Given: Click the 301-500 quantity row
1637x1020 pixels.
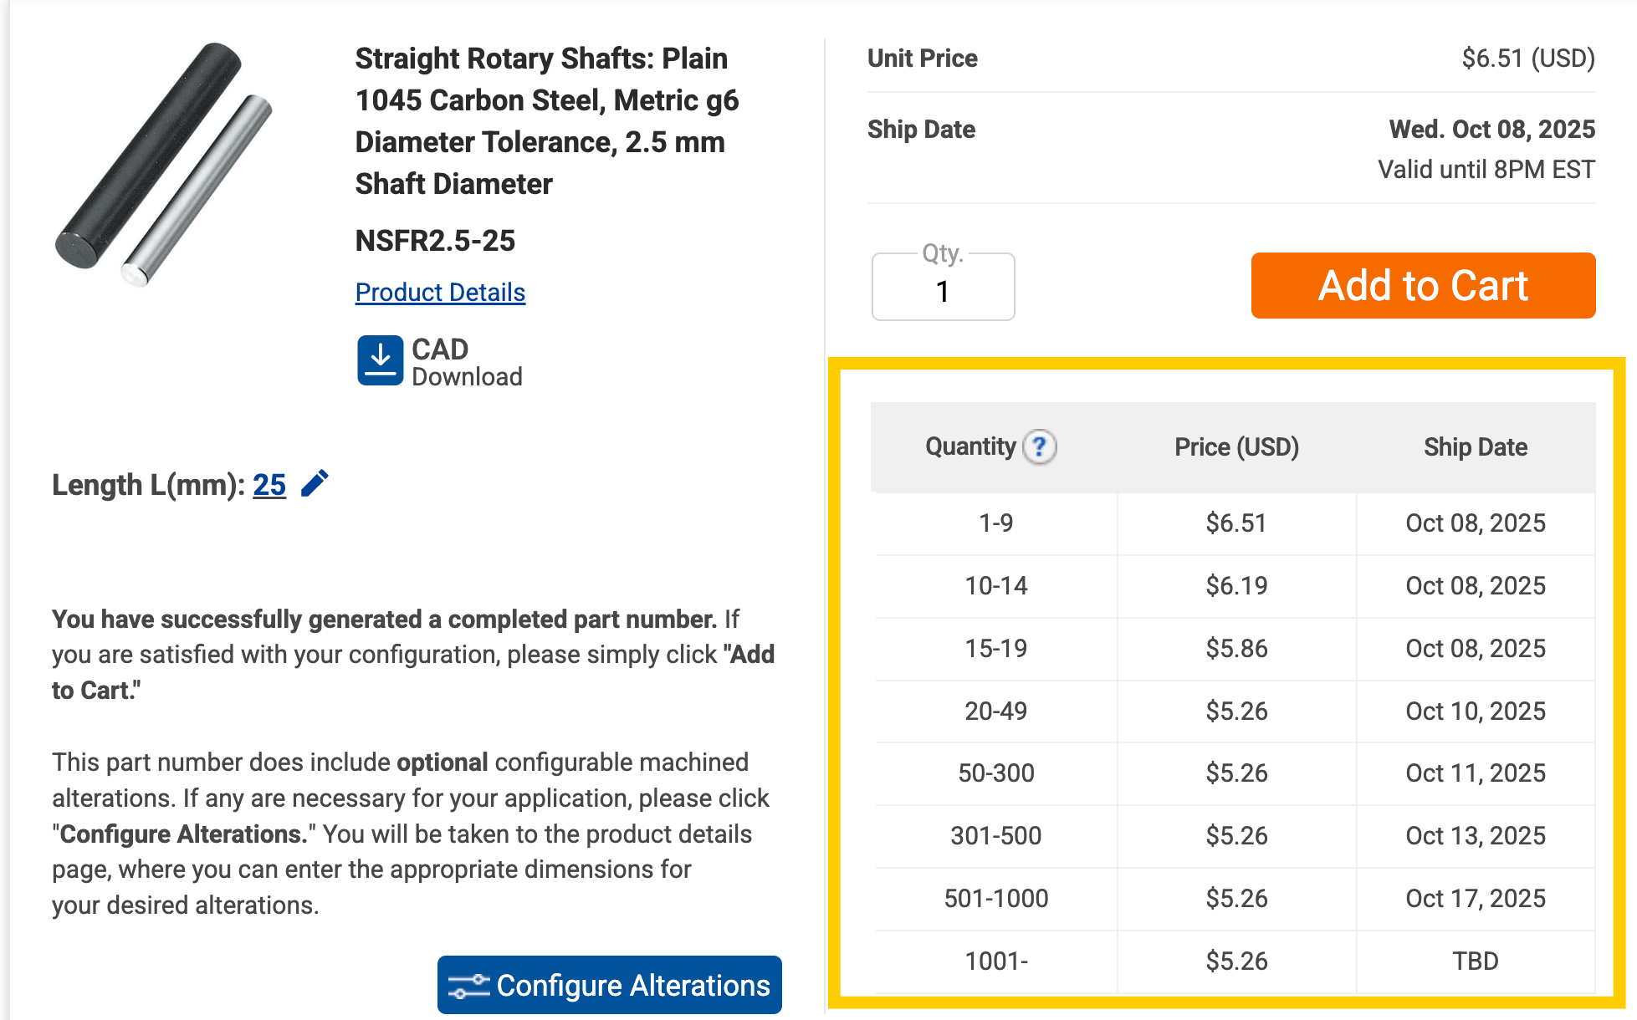Looking at the screenshot, I should [1235, 836].
